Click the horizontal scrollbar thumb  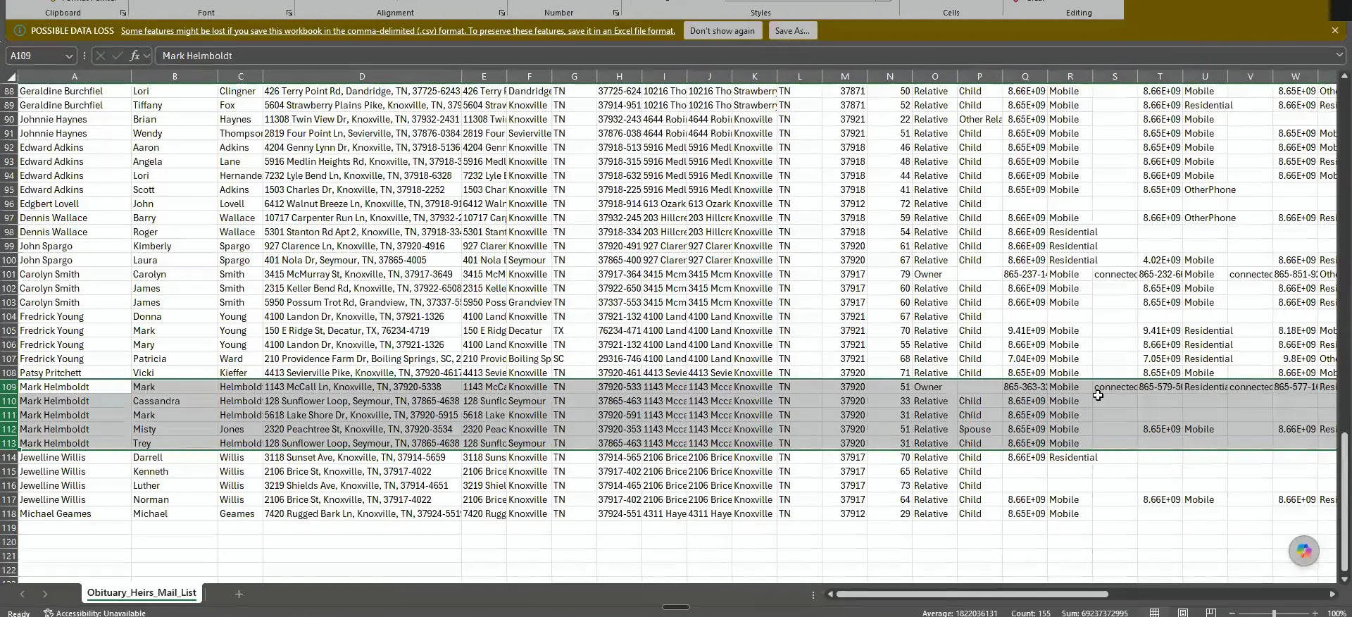point(972,594)
